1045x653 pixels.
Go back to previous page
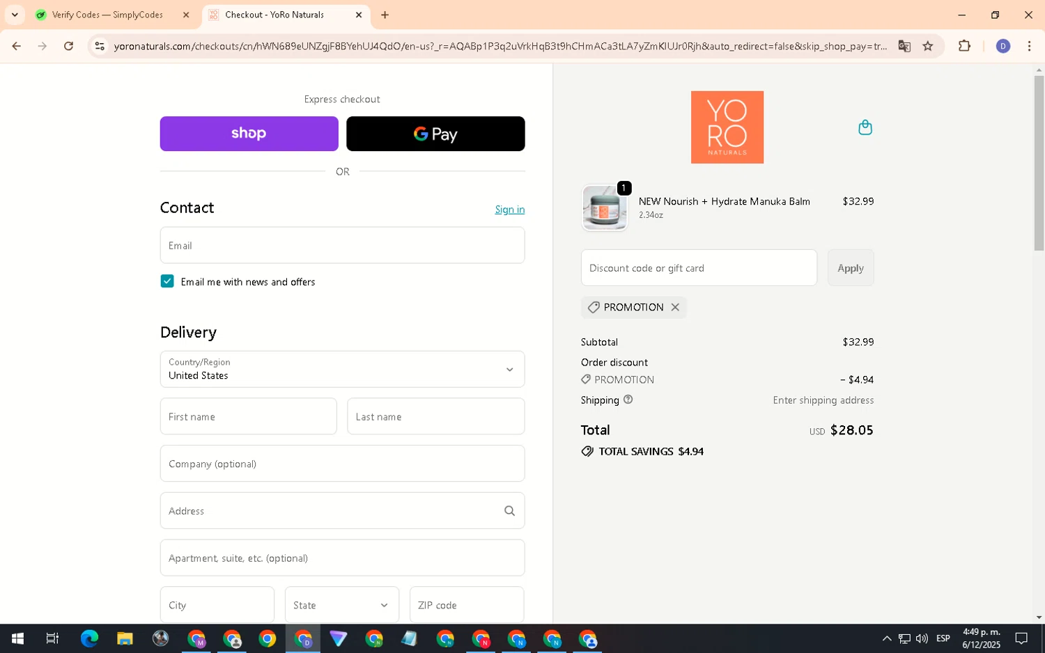coord(16,46)
